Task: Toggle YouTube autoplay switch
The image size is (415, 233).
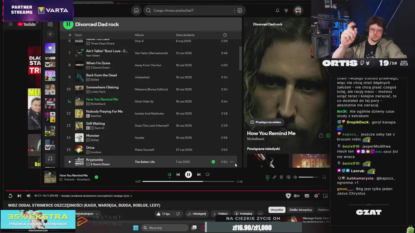Action: click(297, 196)
